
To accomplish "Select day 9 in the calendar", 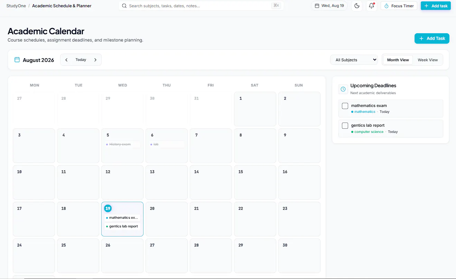I will (x=299, y=146).
